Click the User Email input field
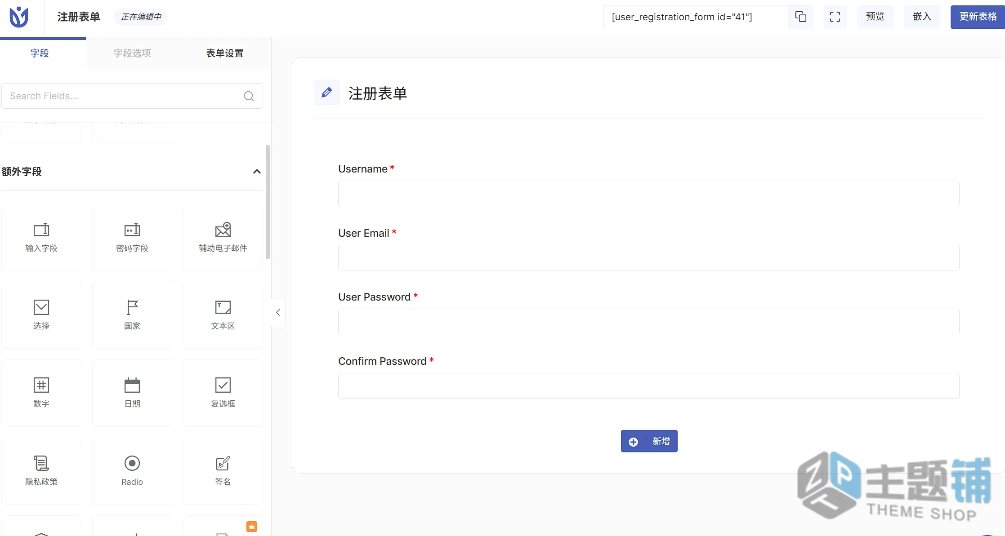 point(648,258)
